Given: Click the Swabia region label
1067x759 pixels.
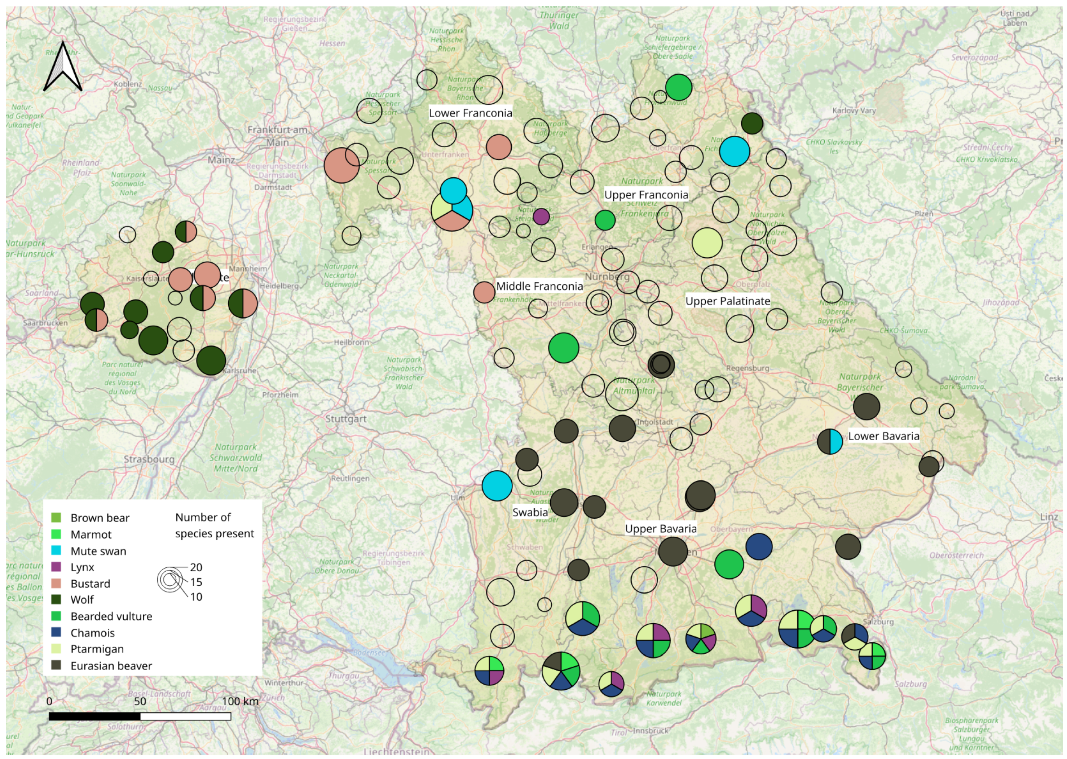Looking at the screenshot, I should click(x=530, y=512).
